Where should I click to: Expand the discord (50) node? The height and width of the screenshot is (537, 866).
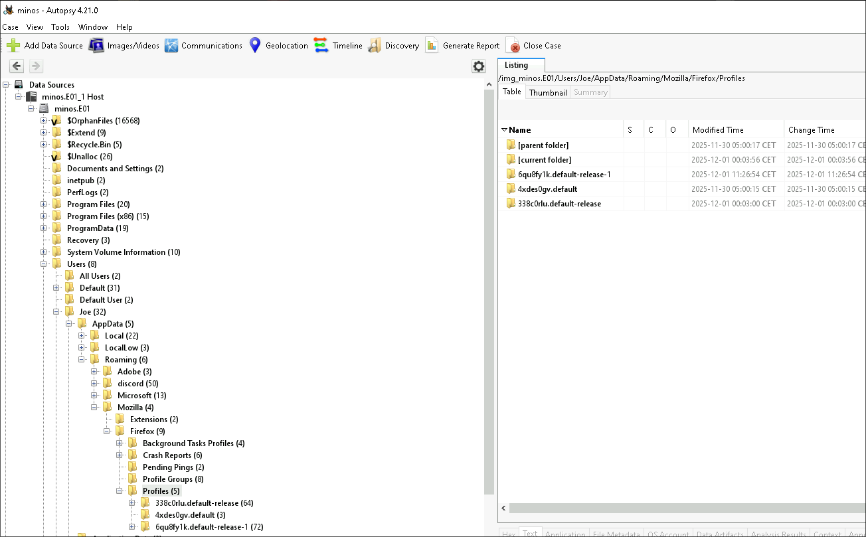pyautogui.click(x=94, y=384)
